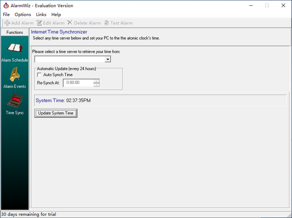Open the Help menu
The image size is (292, 218).
pos(56,15)
